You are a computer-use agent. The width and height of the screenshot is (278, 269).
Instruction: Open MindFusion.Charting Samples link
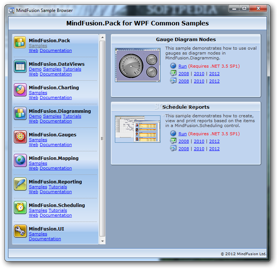[38, 93]
